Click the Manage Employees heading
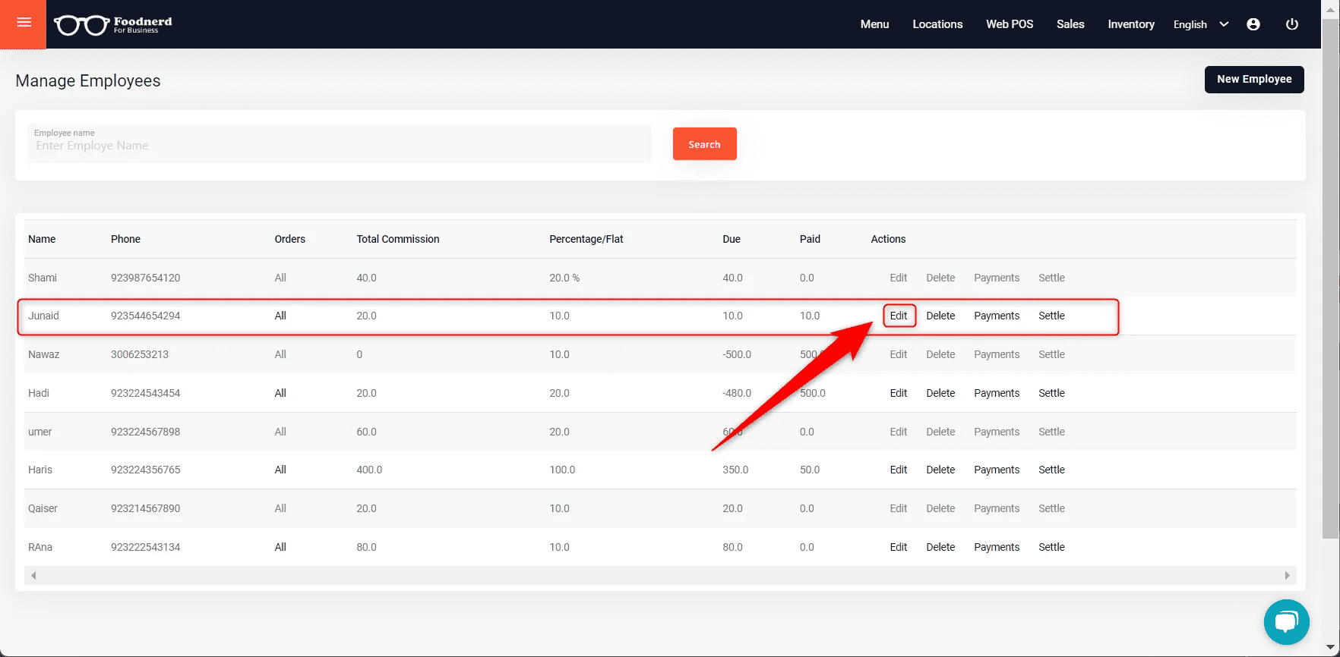The width and height of the screenshot is (1340, 657). (x=88, y=80)
